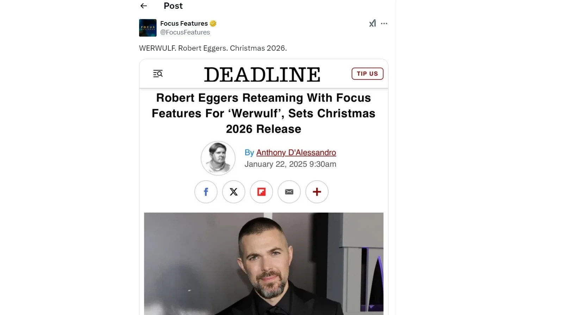This screenshot has width=561, height=315.
Task: Click the Post header title
Action: pyautogui.click(x=173, y=6)
